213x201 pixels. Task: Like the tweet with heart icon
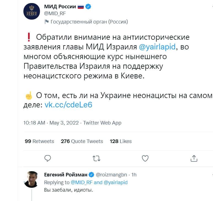(x=145, y=158)
